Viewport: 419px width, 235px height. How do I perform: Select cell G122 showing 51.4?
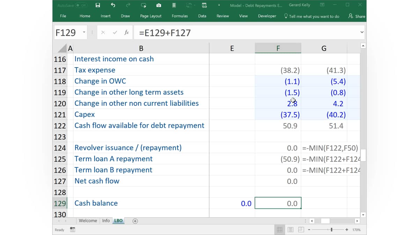(x=324, y=126)
